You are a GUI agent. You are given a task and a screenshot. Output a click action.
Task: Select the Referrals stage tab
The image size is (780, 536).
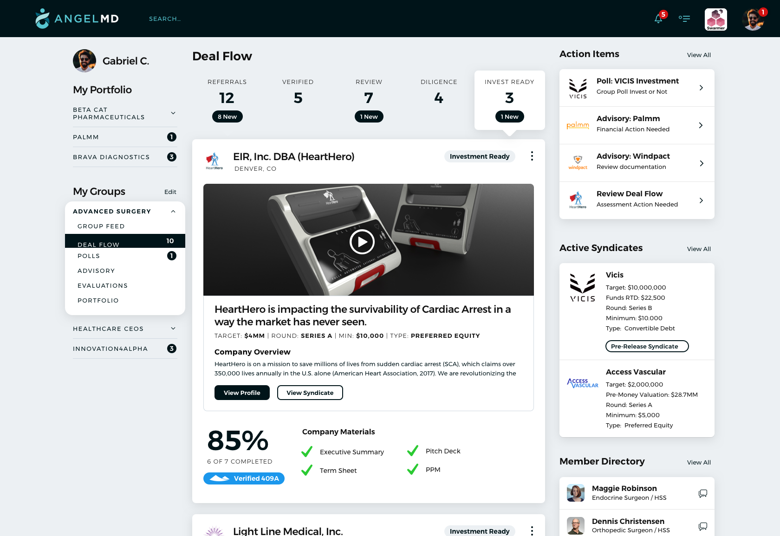(227, 100)
